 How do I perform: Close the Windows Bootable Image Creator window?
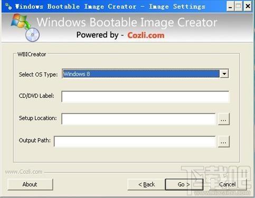click(248, 6)
